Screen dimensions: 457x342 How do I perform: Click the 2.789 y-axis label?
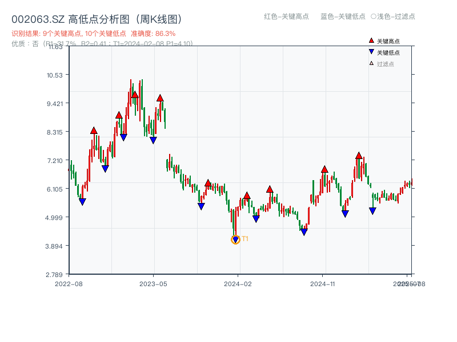tap(54, 275)
